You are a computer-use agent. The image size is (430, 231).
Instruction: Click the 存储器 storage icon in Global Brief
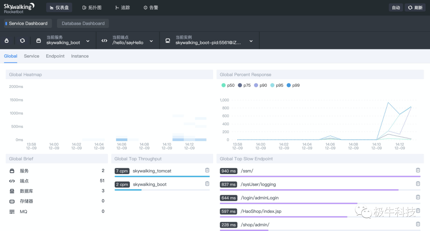12,202
